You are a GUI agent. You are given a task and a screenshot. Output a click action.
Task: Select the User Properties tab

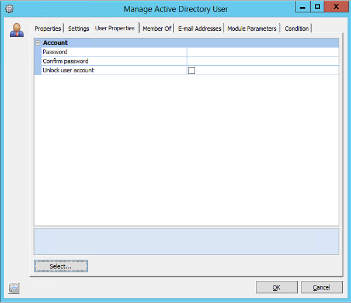[115, 28]
